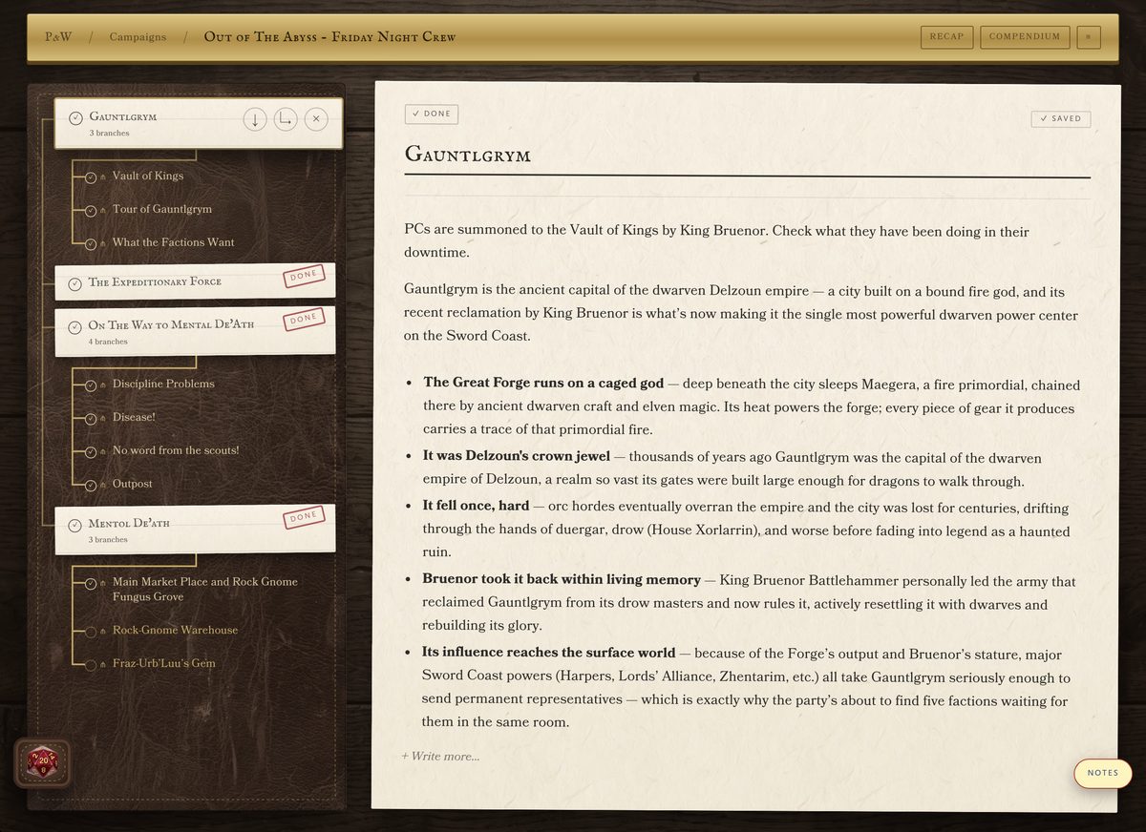Open the What the Factions Want branch
The width and height of the screenshot is (1146, 832).
click(x=174, y=242)
